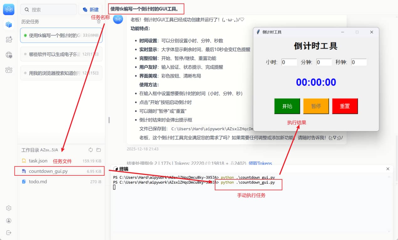
Task: Maximize the 倒计时工具 window
Action: click(x=357, y=32)
